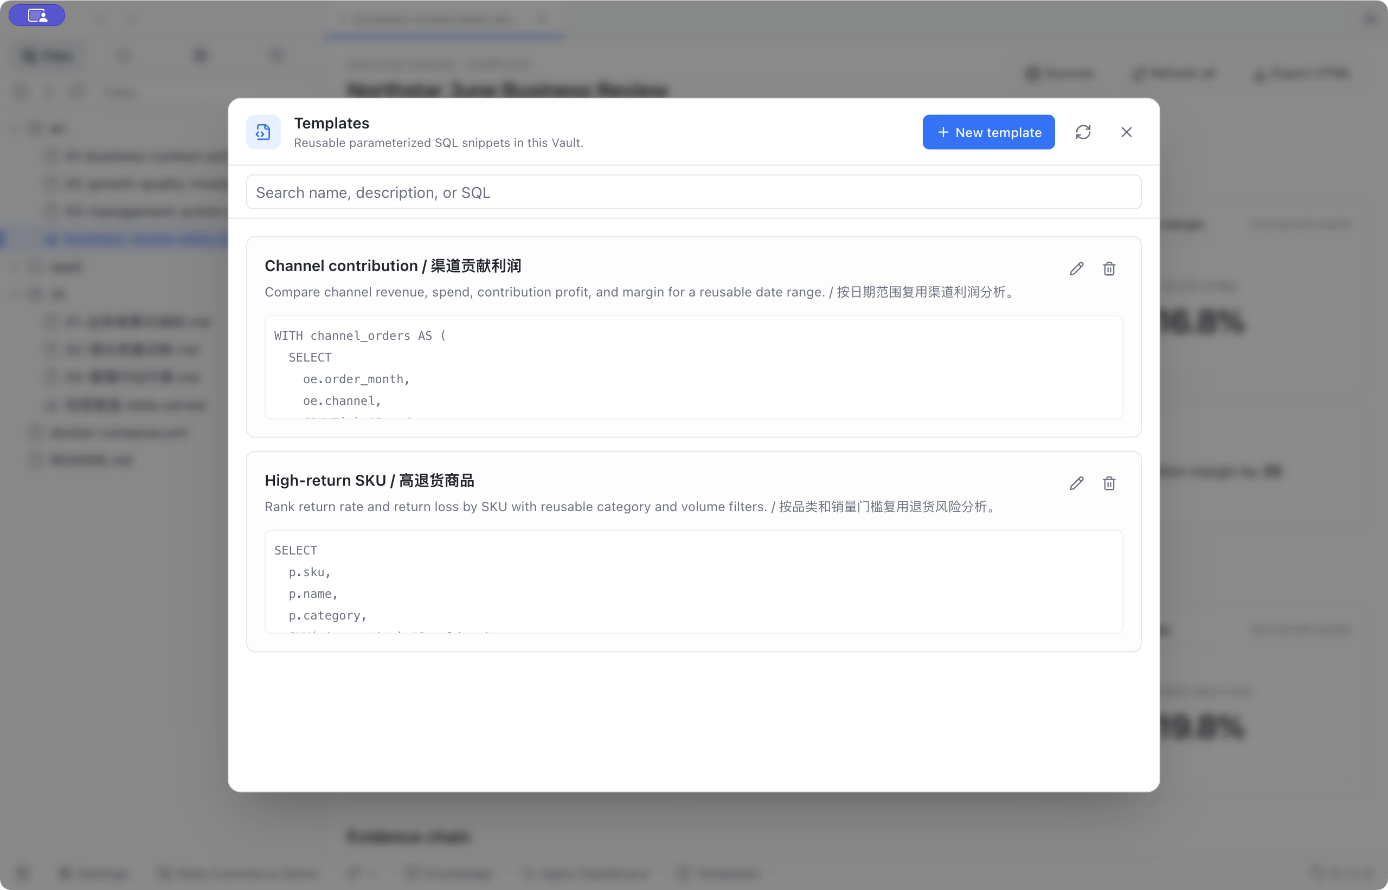This screenshot has width=1388, height=890.
Task: Select the High-return SKU template title
Action: pyautogui.click(x=369, y=480)
